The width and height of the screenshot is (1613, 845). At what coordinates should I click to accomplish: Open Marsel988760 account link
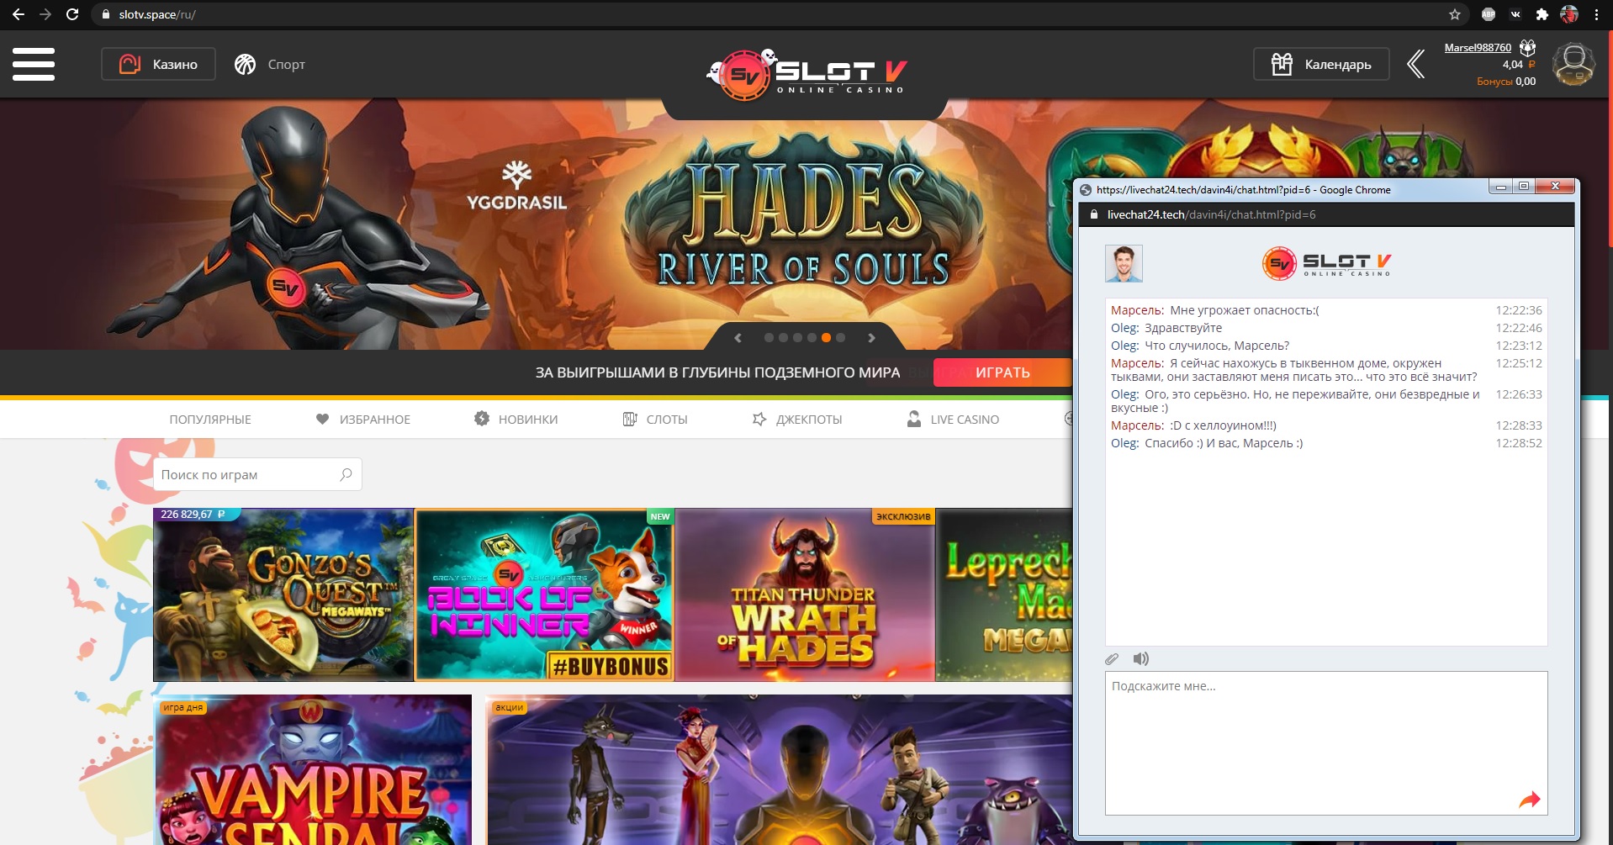click(1478, 48)
